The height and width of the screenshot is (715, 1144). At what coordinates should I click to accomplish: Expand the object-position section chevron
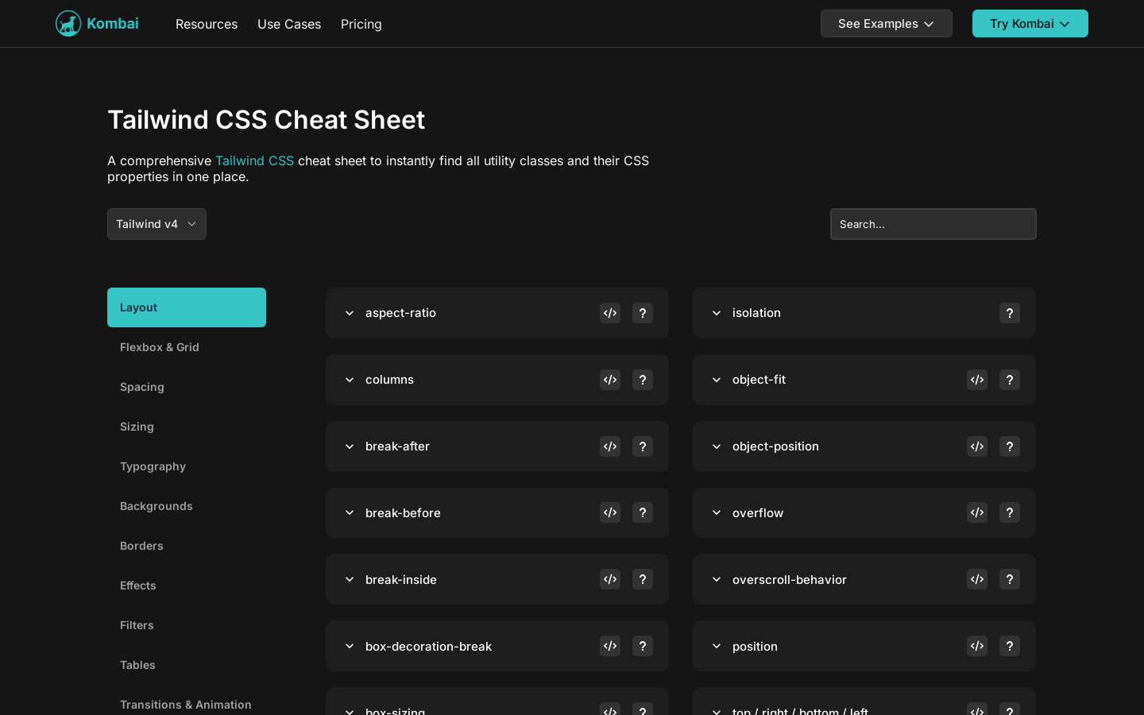[x=717, y=446]
